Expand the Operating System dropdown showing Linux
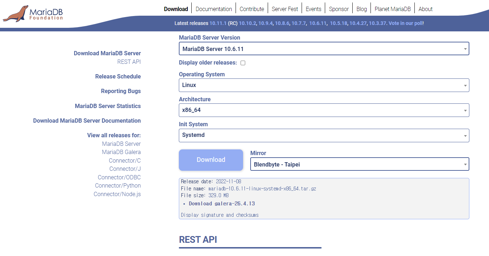489x256 pixels. (324, 85)
